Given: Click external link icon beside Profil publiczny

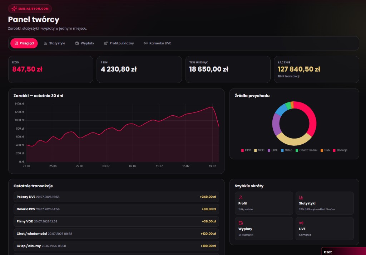Looking at the screenshot, I should pos(106,43).
